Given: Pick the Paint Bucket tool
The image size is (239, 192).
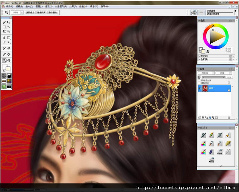Looking at the screenshot, I should (9, 54).
